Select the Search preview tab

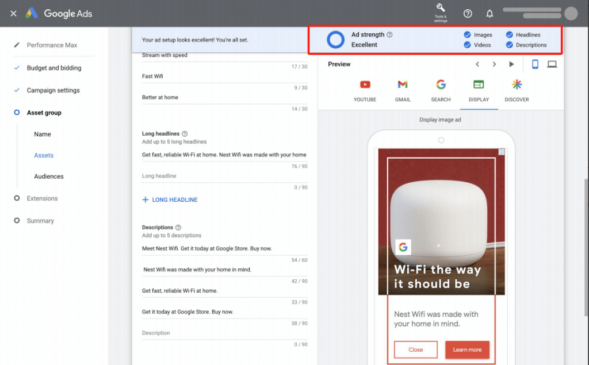point(441,91)
